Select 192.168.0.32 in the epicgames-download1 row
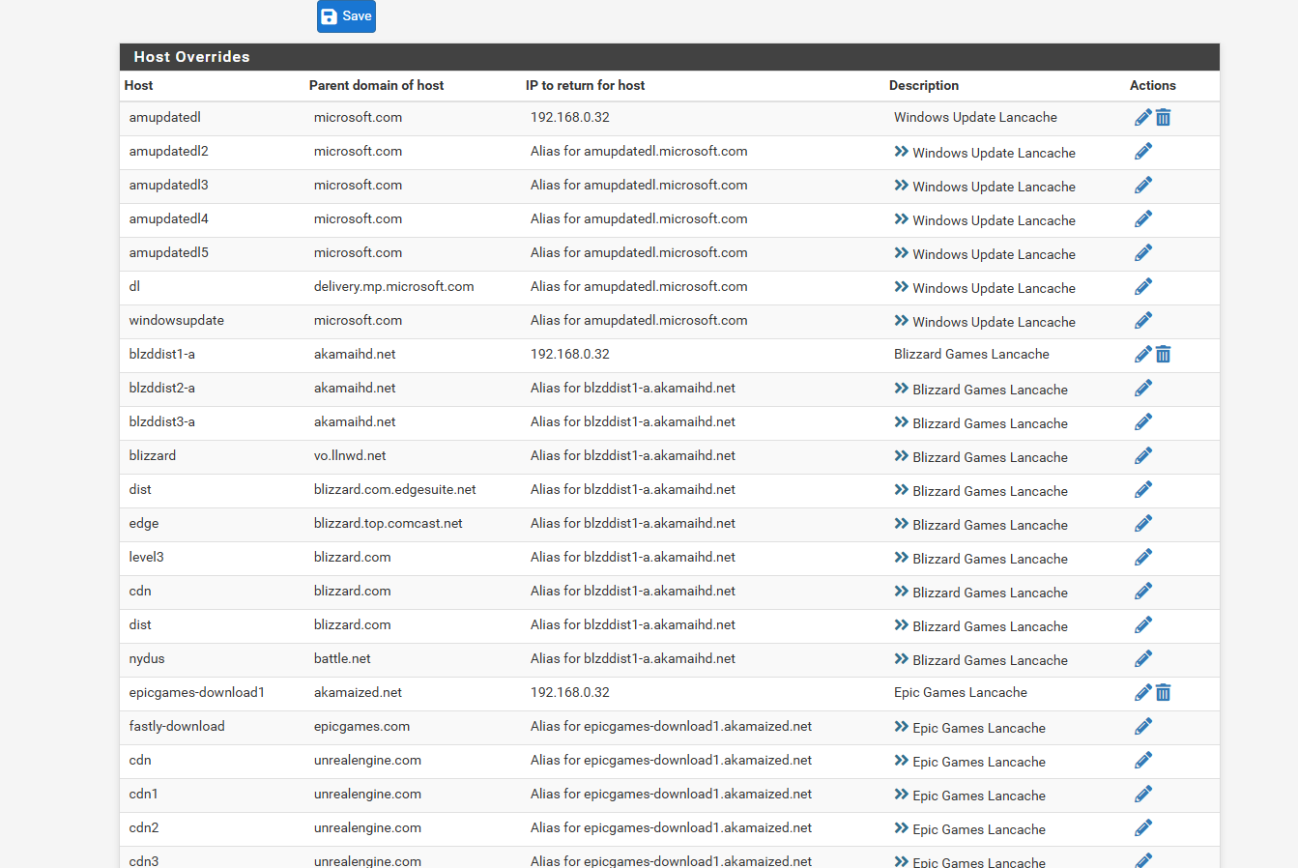Image resolution: width=1298 pixels, height=868 pixels. [x=570, y=692]
